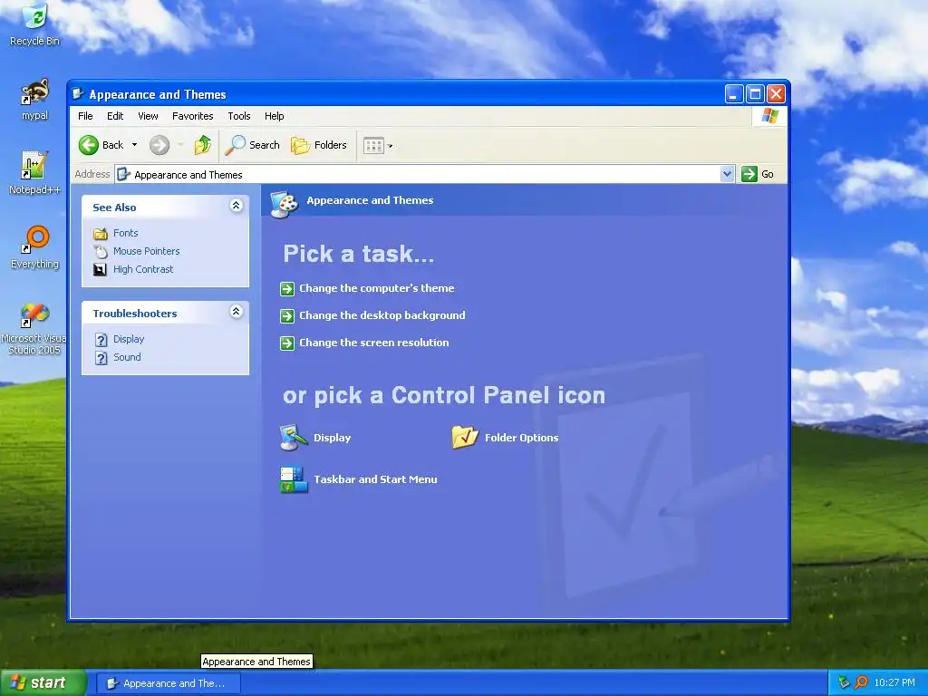
Task: Open the Mouse Pointers link
Action: [146, 251]
